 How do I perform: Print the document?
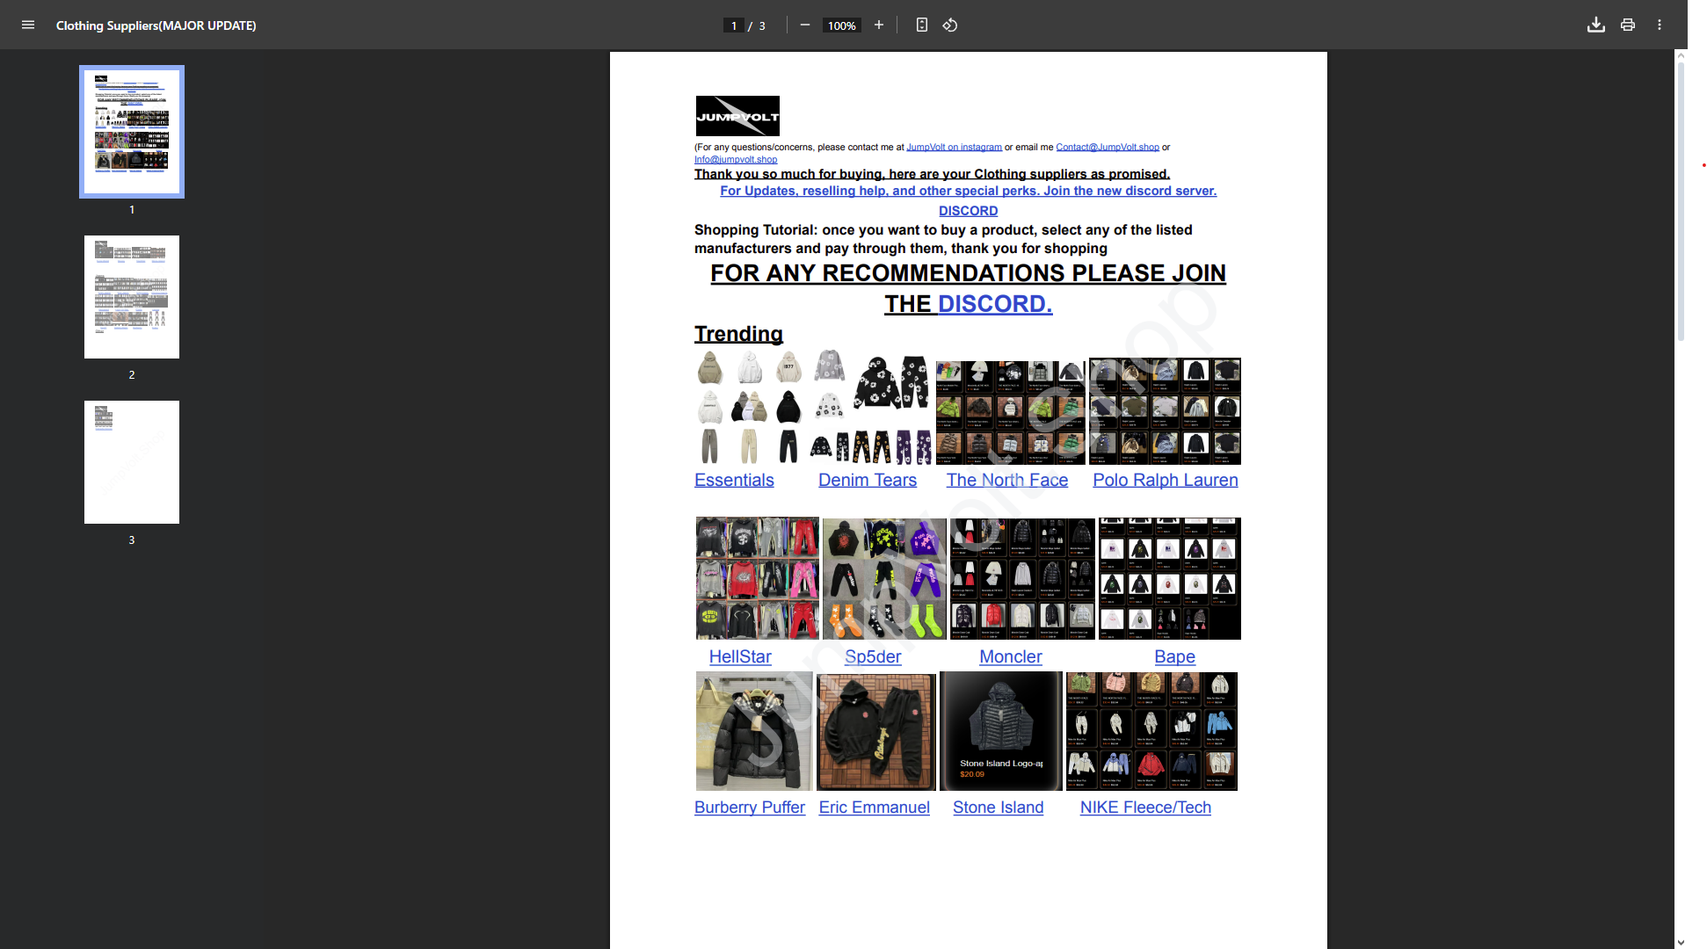(1628, 25)
